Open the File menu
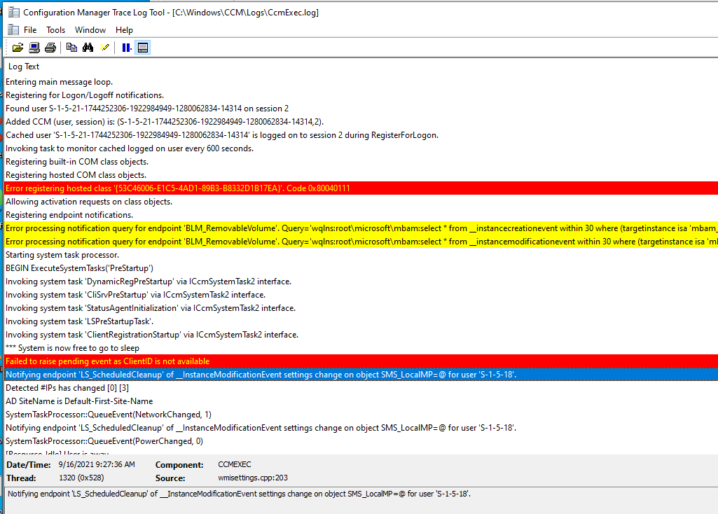The height and width of the screenshot is (514, 718). [30, 29]
